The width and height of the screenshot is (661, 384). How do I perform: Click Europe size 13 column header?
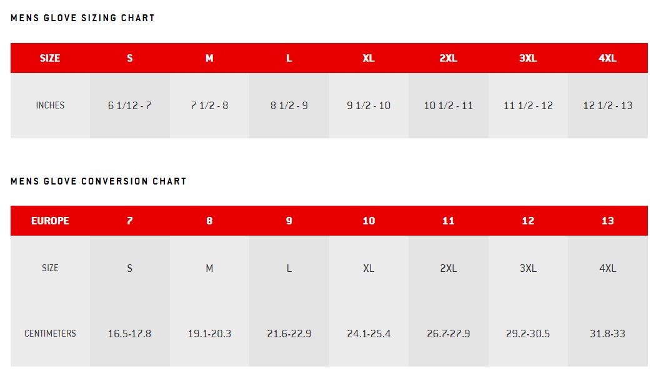click(x=607, y=221)
